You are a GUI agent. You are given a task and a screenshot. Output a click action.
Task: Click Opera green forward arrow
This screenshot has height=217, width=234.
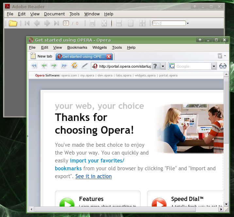(54, 65)
